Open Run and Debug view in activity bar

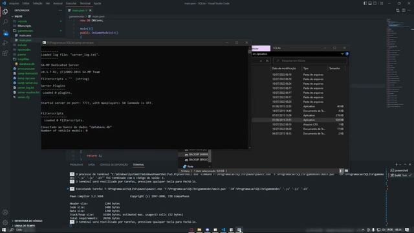5,43
